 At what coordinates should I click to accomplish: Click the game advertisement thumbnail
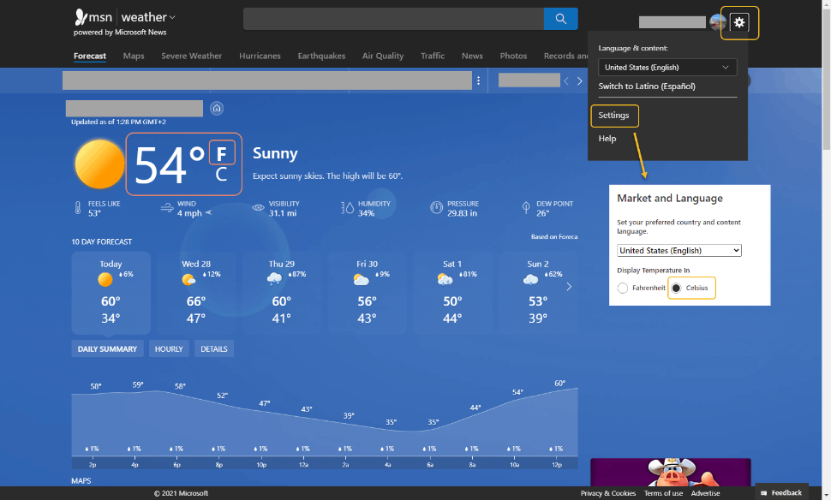coord(671,472)
